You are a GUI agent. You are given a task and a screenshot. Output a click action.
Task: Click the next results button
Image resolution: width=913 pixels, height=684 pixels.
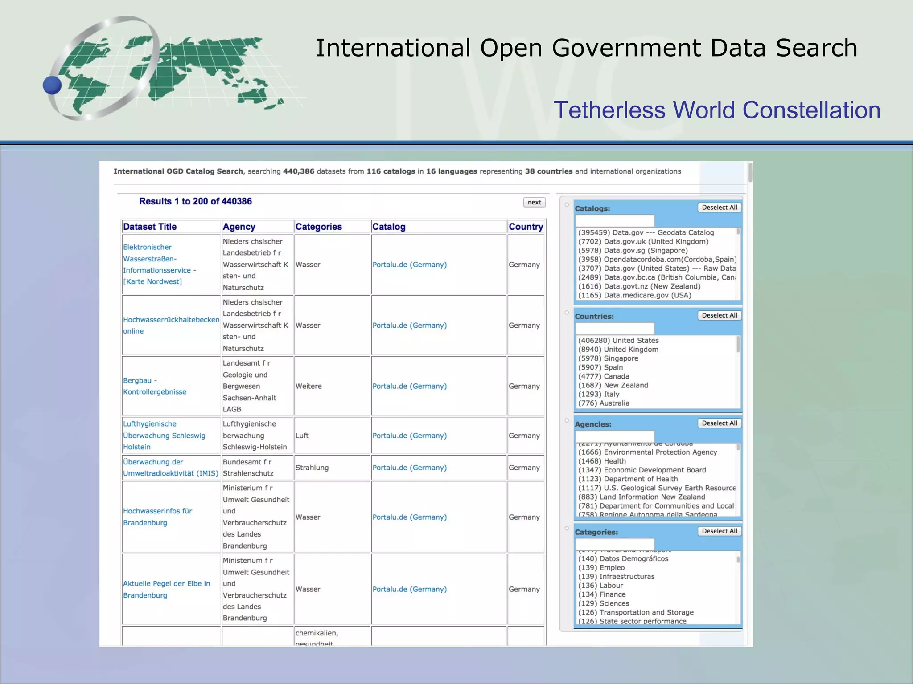tap(534, 202)
